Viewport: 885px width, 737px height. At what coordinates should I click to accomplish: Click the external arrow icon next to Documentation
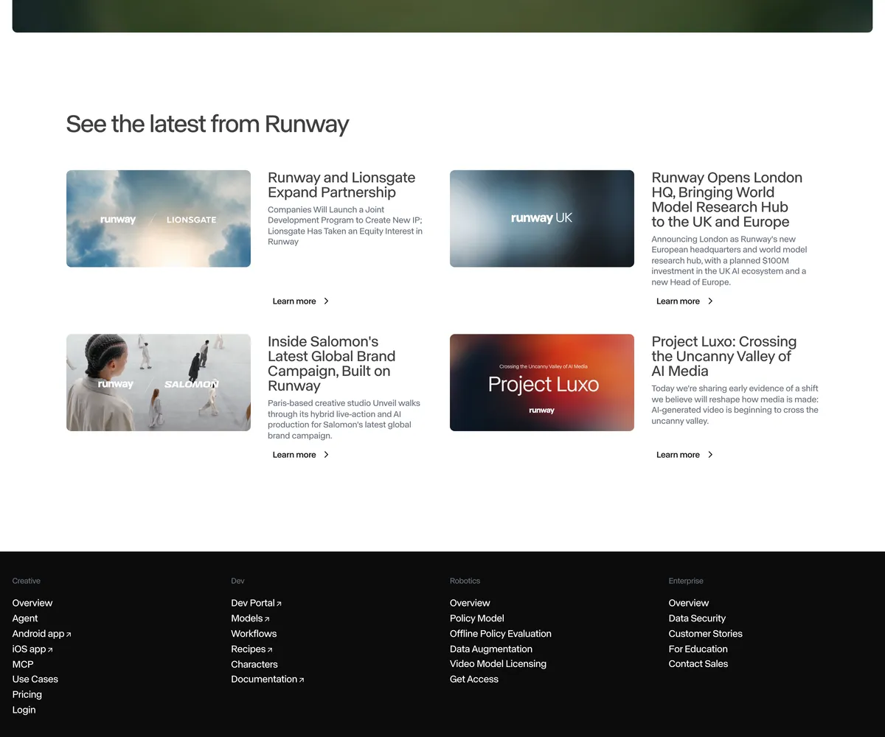tap(302, 680)
